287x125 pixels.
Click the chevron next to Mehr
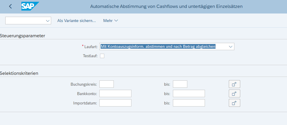(116, 21)
